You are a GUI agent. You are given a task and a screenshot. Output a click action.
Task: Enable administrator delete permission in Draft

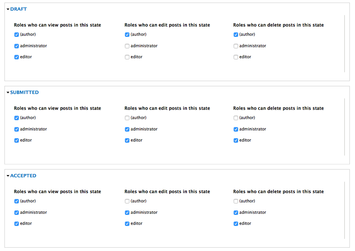point(236,46)
